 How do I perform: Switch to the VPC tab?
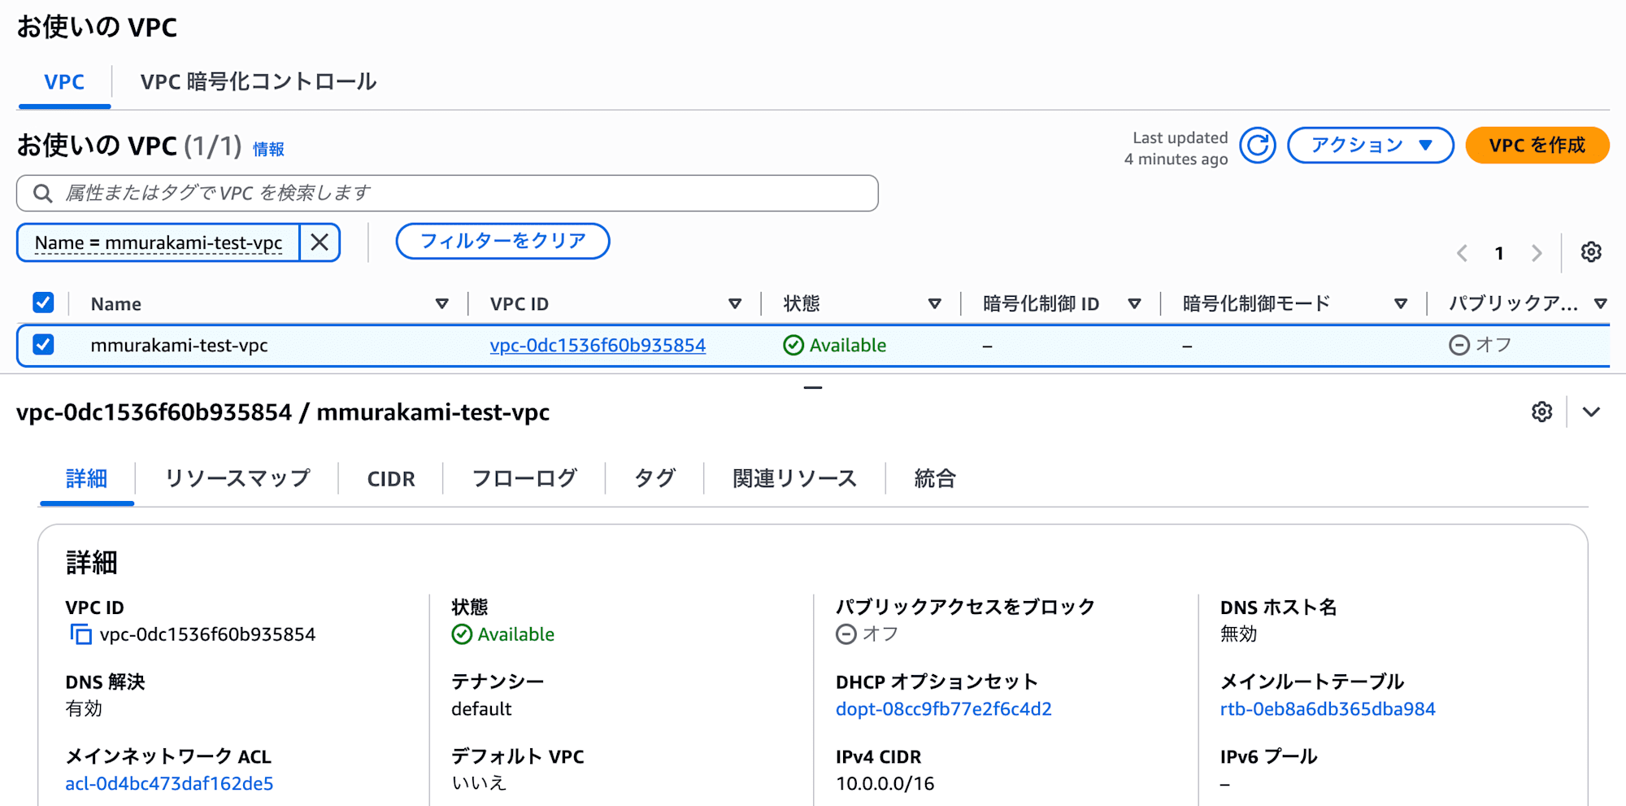pyautogui.click(x=64, y=82)
